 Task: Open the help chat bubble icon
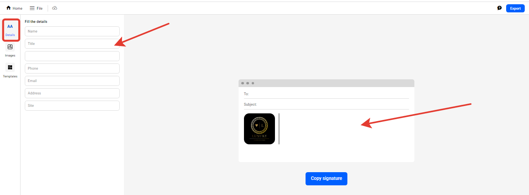click(499, 8)
